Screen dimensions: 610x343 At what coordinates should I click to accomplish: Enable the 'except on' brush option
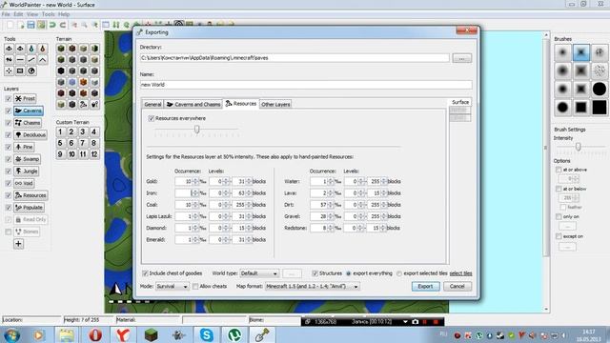tap(559, 236)
